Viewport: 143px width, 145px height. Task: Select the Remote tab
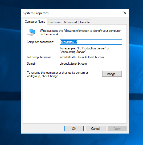[x=85, y=22]
